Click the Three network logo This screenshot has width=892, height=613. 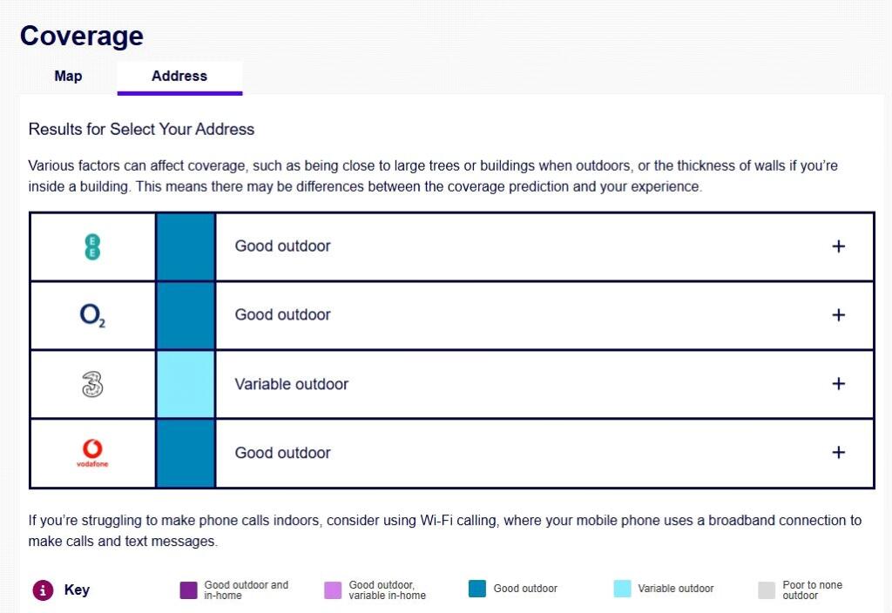tap(92, 384)
